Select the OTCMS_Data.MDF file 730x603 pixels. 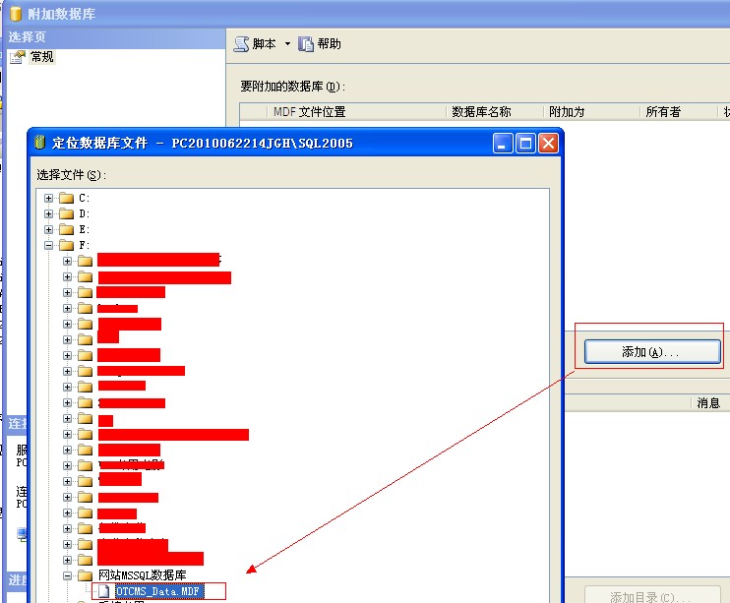[x=159, y=591]
